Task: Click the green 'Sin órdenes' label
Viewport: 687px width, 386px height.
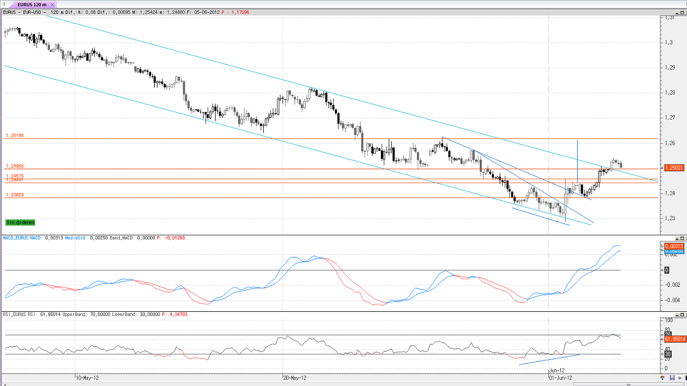Action: [x=20, y=223]
